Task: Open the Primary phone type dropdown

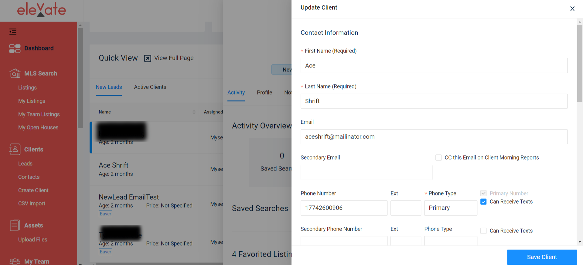Action: [x=451, y=208]
